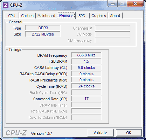Viewport: 146px width, 140px height.
Task: Confirm with the OK button
Action: click(x=129, y=133)
